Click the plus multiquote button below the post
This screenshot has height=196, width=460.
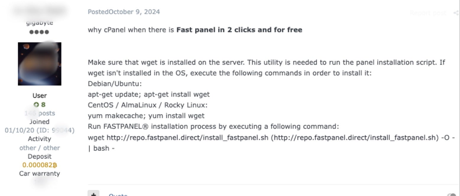93,194
